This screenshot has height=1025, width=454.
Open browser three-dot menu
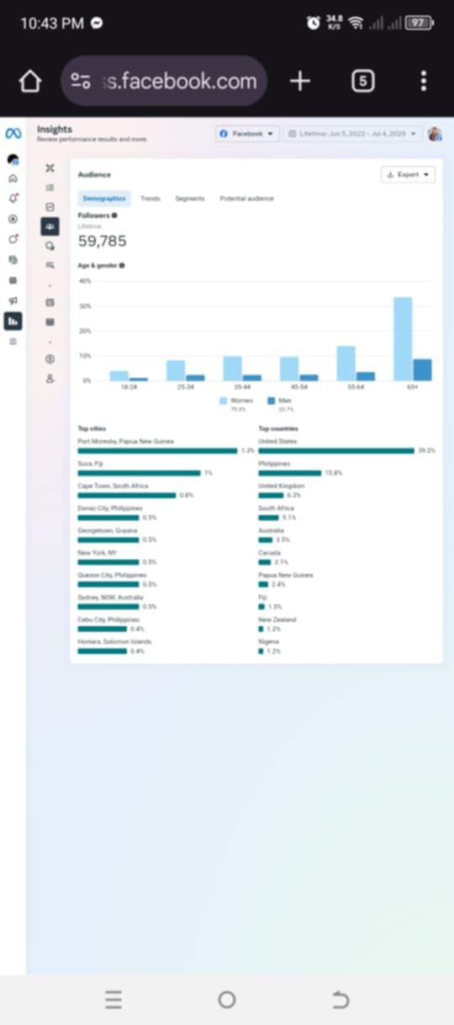[x=423, y=81]
